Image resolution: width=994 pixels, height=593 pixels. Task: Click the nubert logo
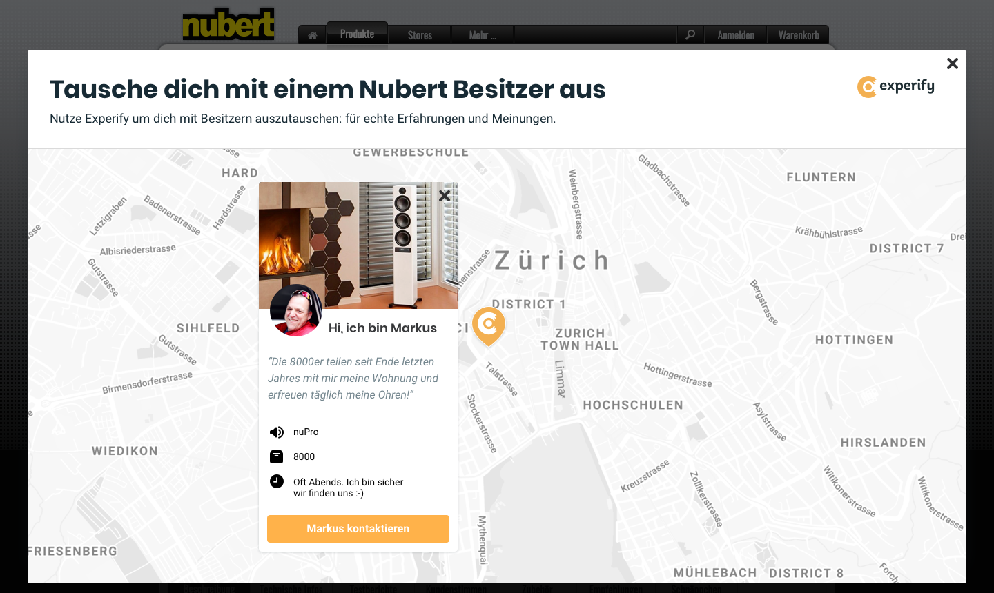click(228, 23)
